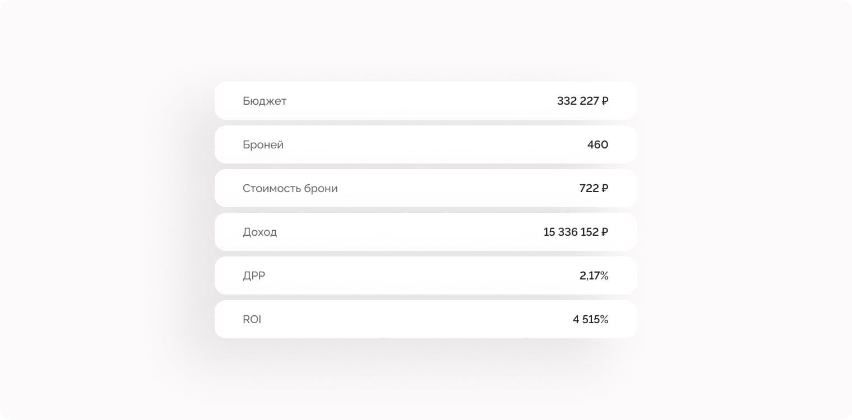
Task: Click the Бюджет label
Action: click(265, 101)
